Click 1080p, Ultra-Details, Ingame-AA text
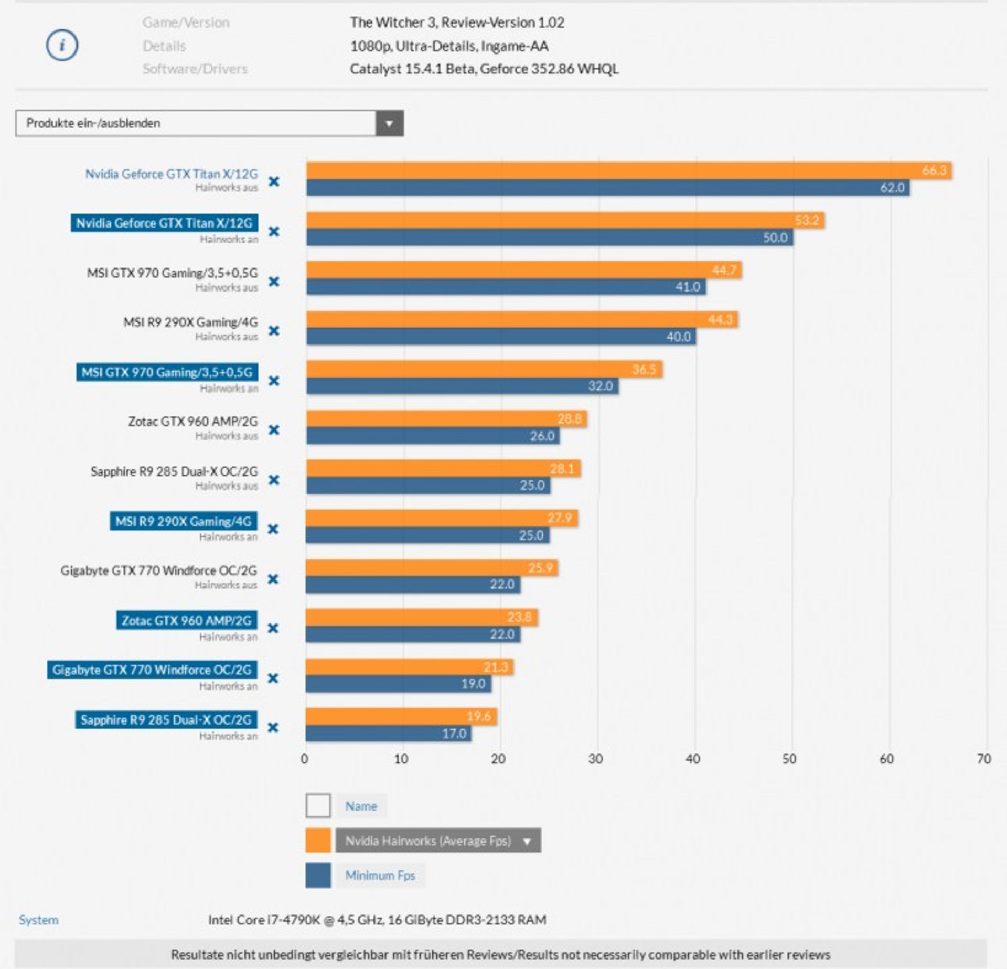This screenshot has width=1007, height=969. click(449, 46)
